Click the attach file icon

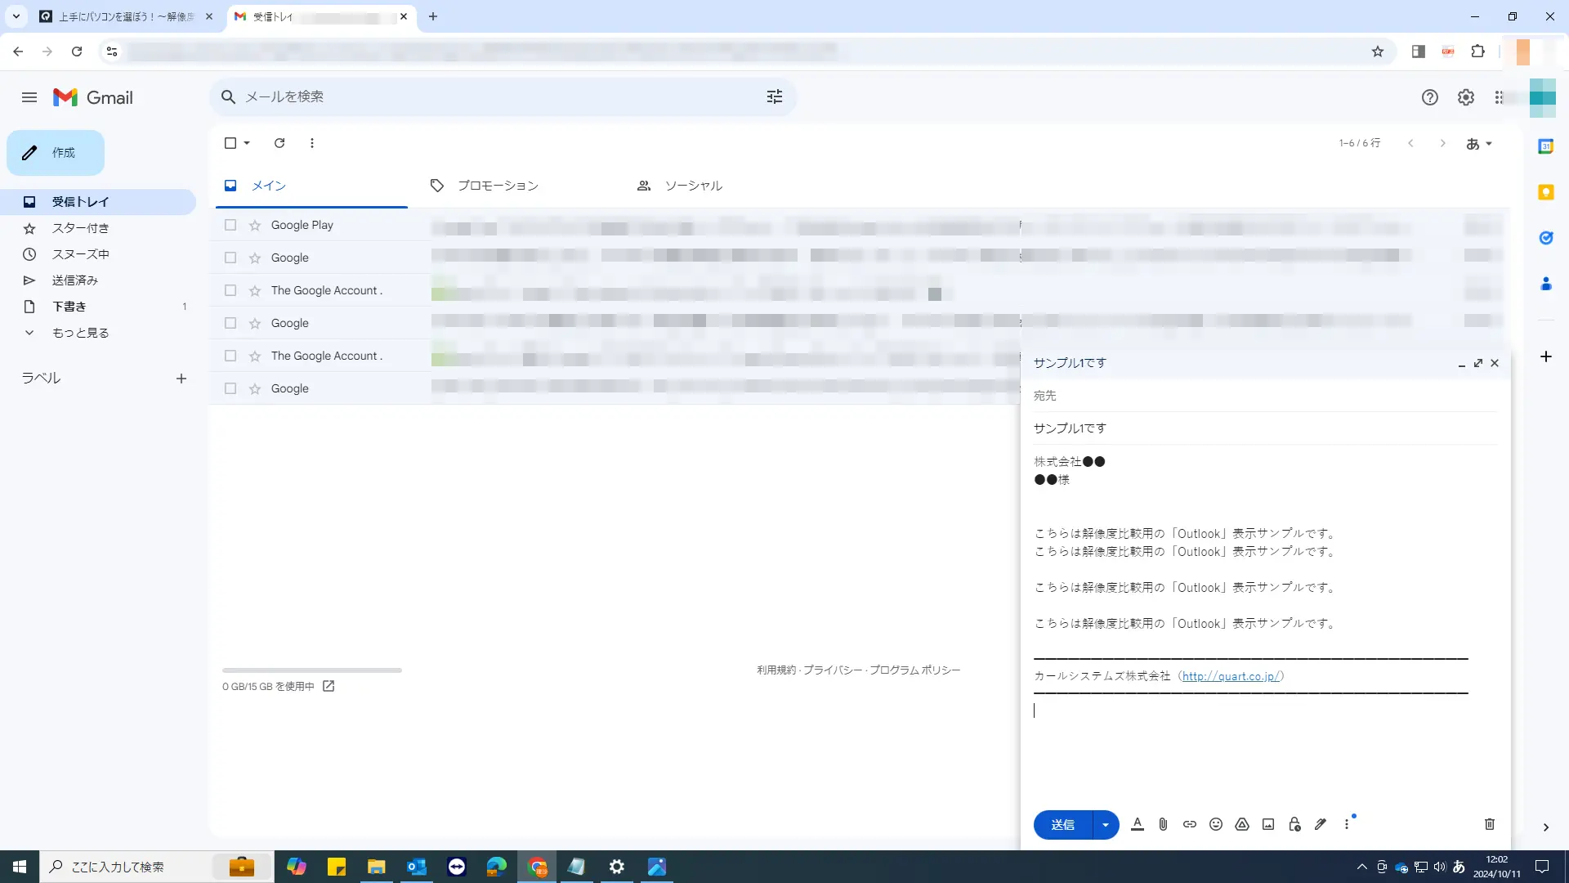1163,823
